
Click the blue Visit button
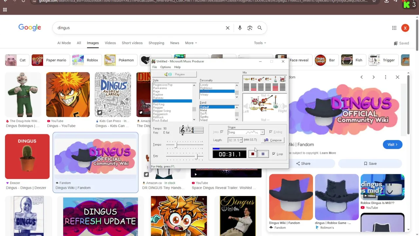[392, 145]
